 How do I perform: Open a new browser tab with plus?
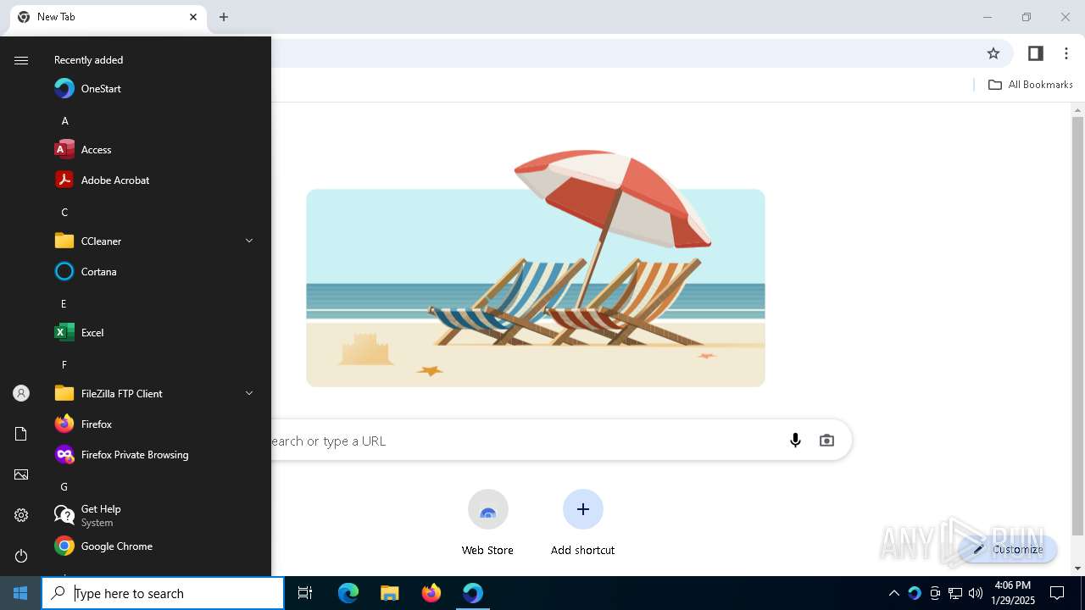(x=224, y=17)
